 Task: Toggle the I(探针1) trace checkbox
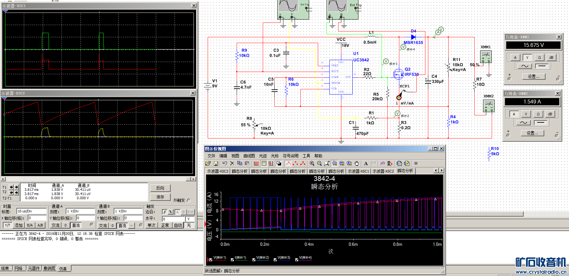click(232, 260)
